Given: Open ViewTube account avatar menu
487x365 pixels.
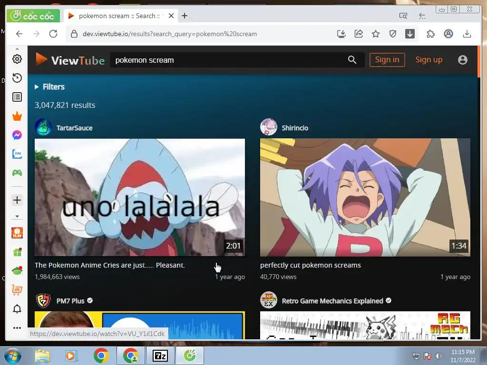Looking at the screenshot, I should 462,60.
